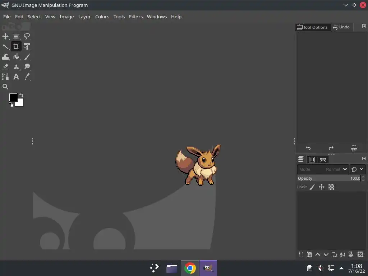Open Google Chrome from the taskbar

190,268
